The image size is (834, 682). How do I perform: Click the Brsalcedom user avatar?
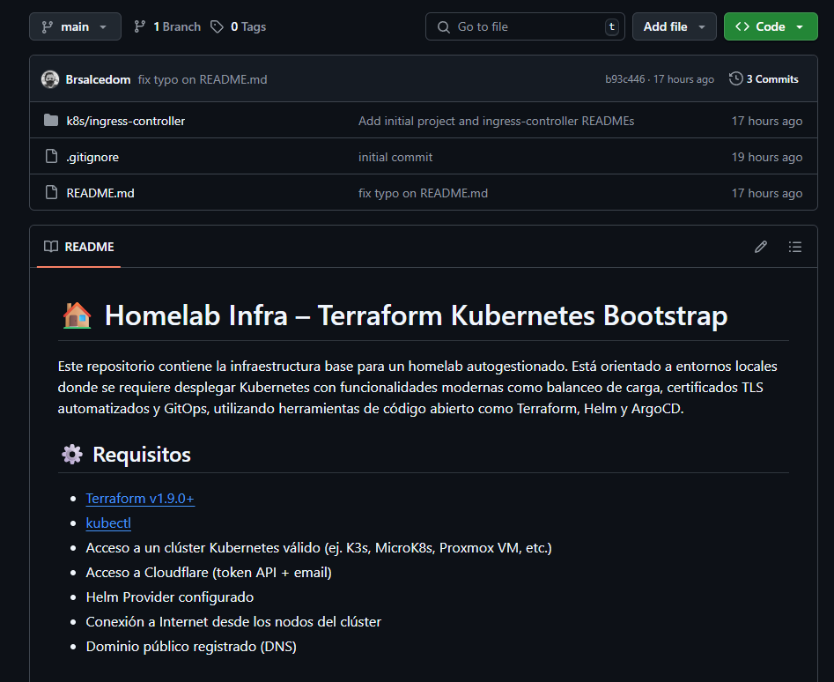[x=50, y=79]
